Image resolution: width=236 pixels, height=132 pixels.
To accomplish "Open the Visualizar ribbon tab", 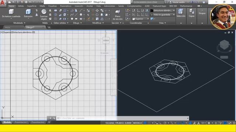I will click(x=52, y=6).
